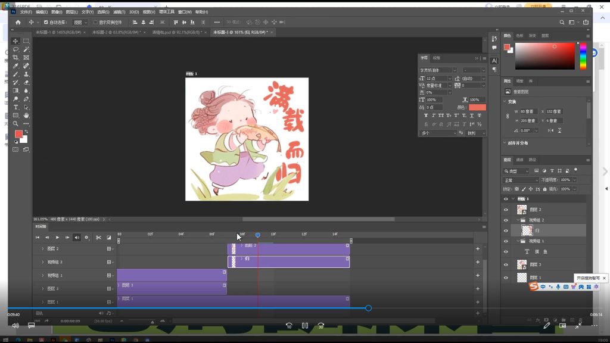This screenshot has height=343, width=610.
Task: Click the timeline play button
Action: point(57,238)
